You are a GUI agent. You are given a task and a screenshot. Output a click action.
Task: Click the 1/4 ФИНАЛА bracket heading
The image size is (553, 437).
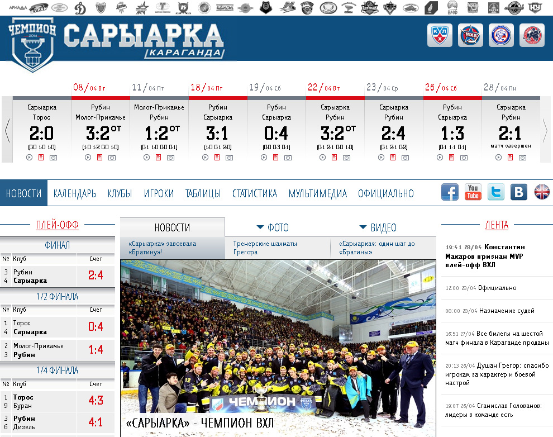(57, 370)
